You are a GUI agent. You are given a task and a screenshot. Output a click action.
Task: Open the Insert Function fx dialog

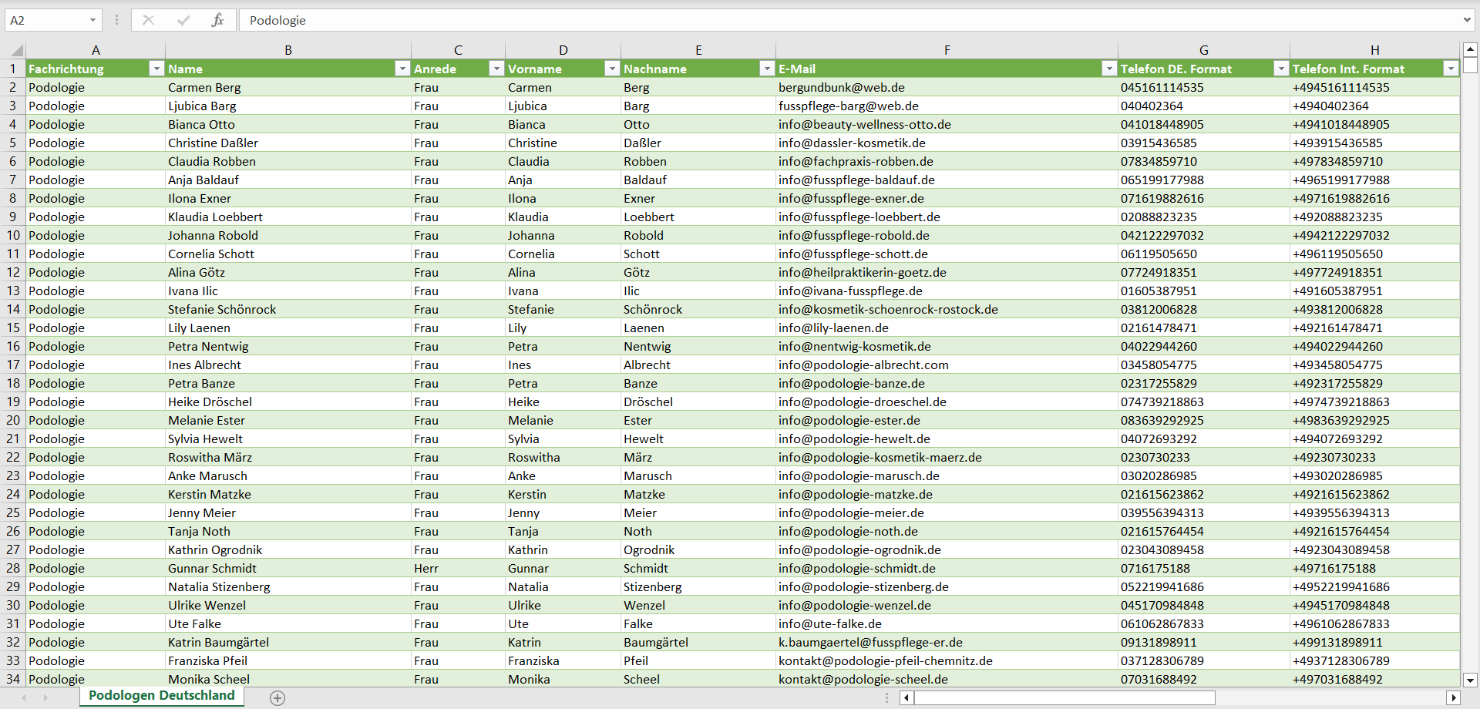[x=217, y=20]
